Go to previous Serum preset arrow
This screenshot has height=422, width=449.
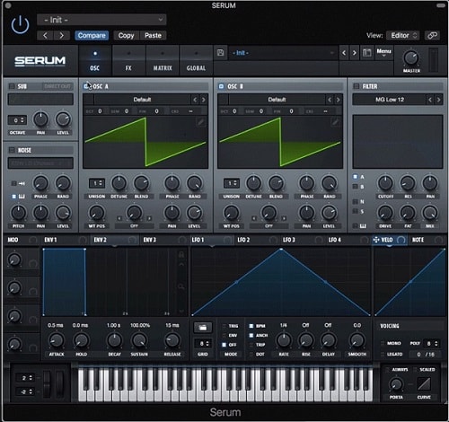(x=344, y=53)
